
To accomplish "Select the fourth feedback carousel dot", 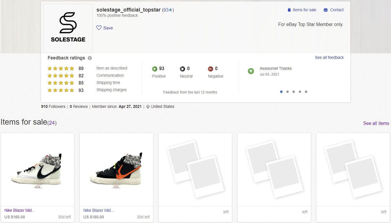I will 300,92.
